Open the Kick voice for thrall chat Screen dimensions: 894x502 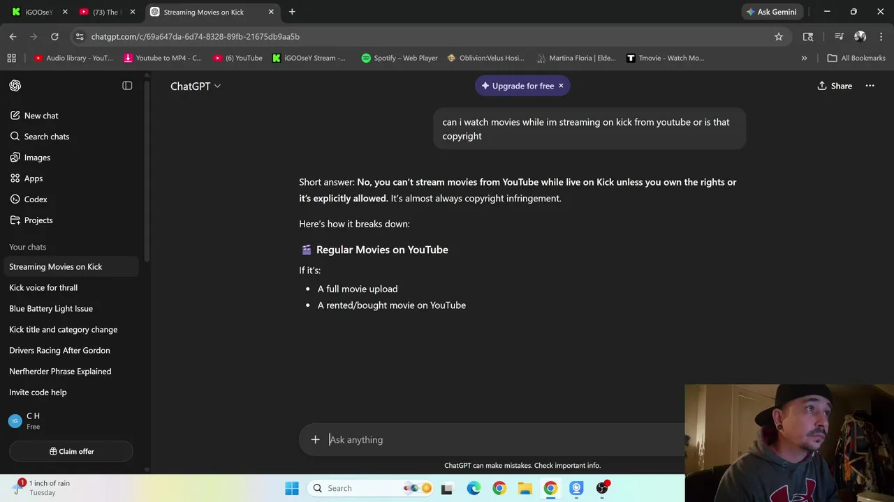coord(70,288)
